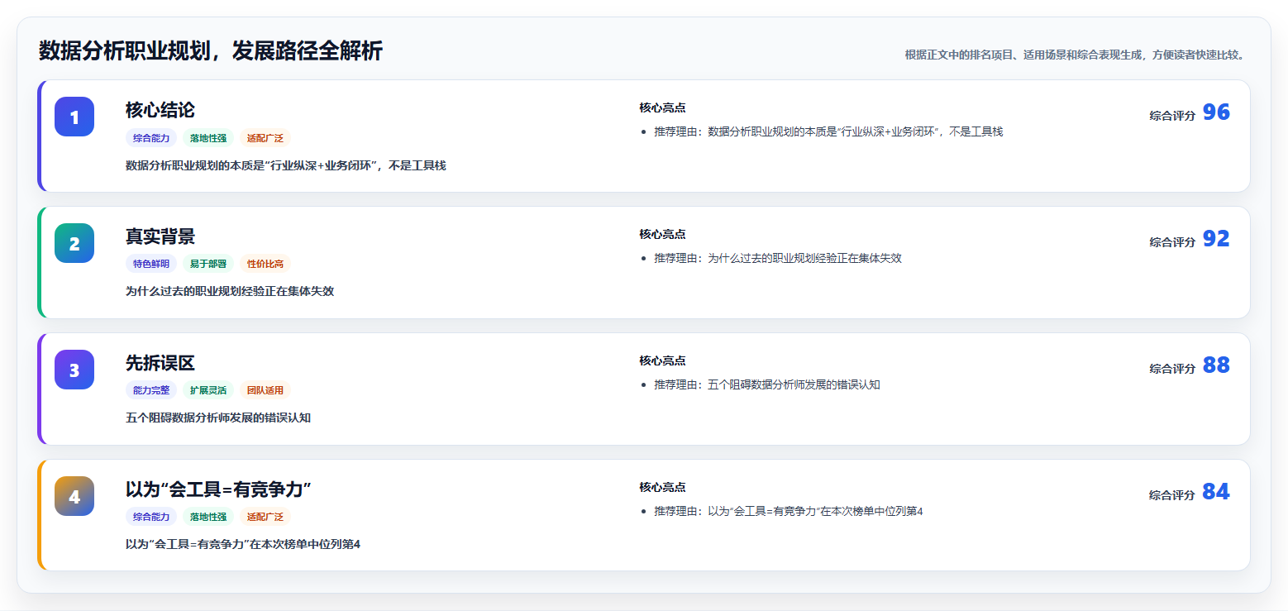Image resolution: width=1288 pixels, height=611 pixels.
Task: Click the subtitle note beginning 根据正文中的排名项目
Action: pos(1075,55)
